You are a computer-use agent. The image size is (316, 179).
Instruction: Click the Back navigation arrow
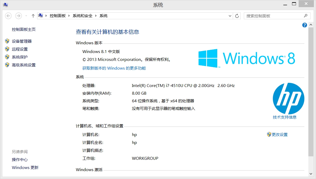pyautogui.click(x=8, y=16)
